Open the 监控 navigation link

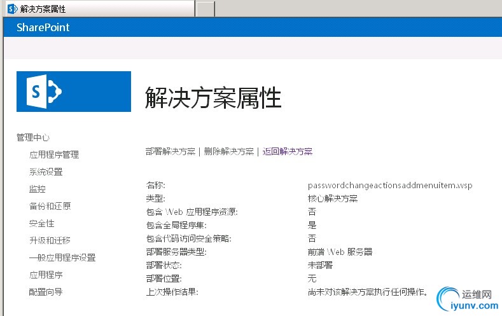coord(38,189)
